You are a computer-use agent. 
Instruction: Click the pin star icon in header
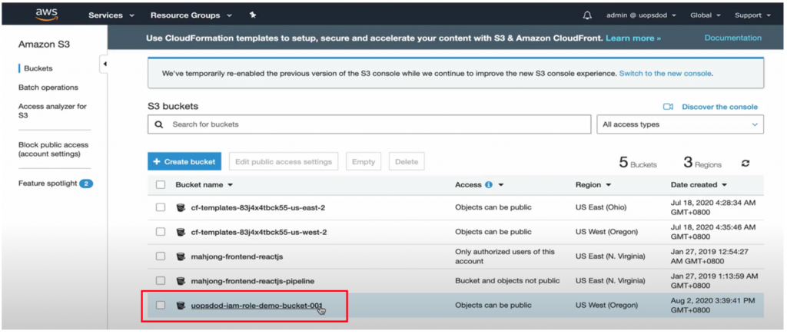(x=253, y=15)
